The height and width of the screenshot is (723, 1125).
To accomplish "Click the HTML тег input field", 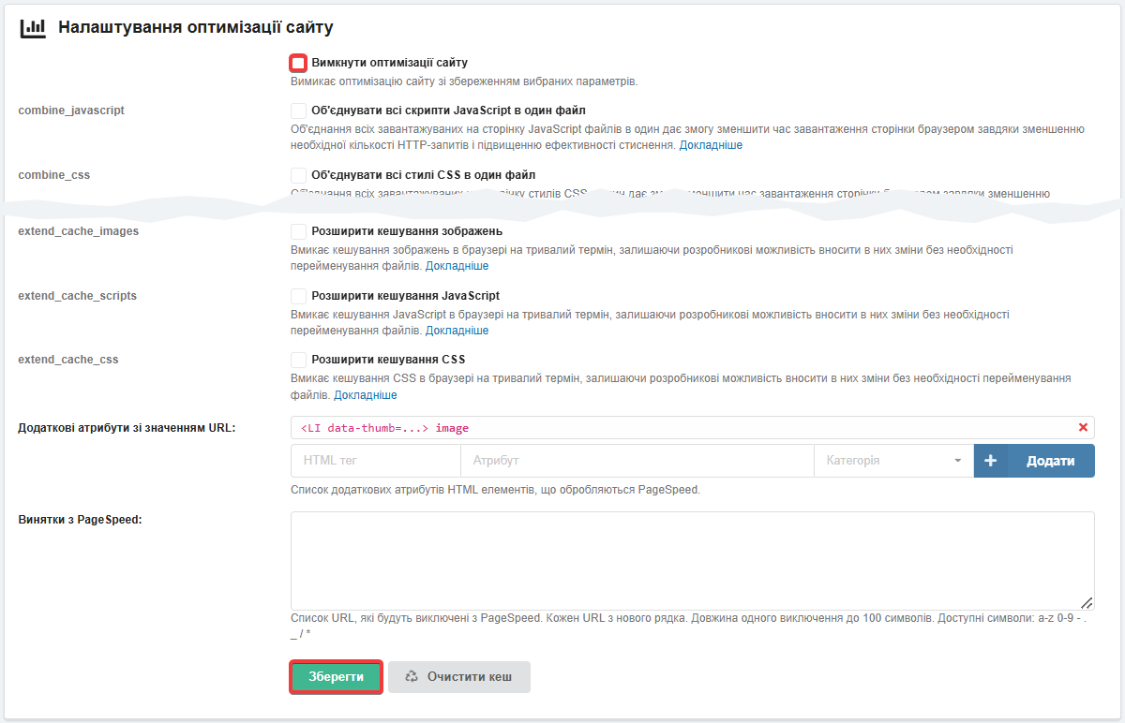I will click(x=375, y=461).
